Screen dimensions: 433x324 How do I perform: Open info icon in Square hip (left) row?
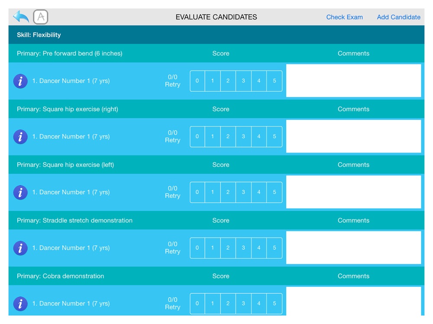coord(20,192)
